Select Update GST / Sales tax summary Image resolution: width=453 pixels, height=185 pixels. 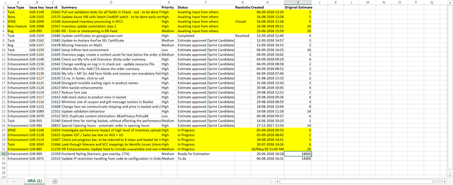pos(111,135)
